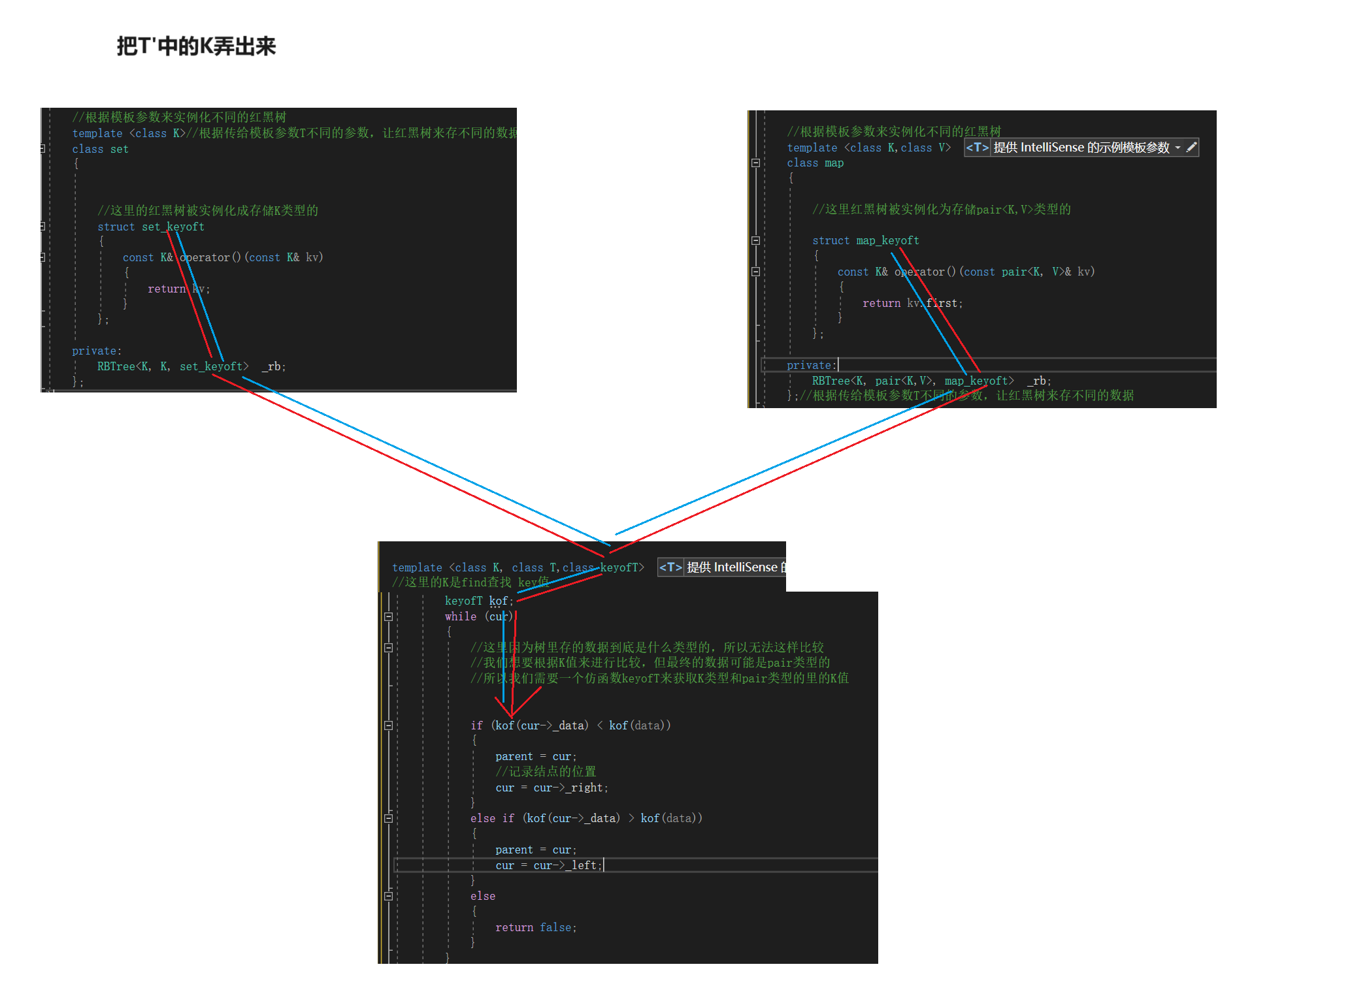
Task: Collapse the class map fold marker
Action: click(x=756, y=163)
